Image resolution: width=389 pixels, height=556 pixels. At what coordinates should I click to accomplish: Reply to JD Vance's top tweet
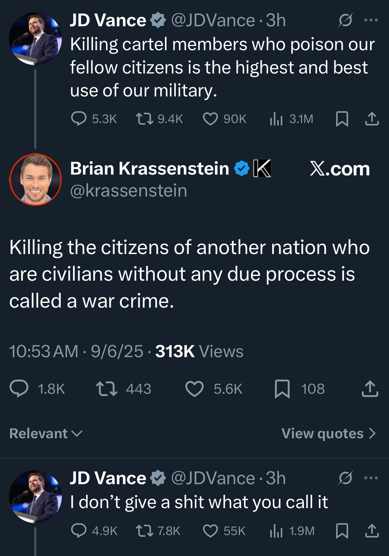click(x=79, y=119)
